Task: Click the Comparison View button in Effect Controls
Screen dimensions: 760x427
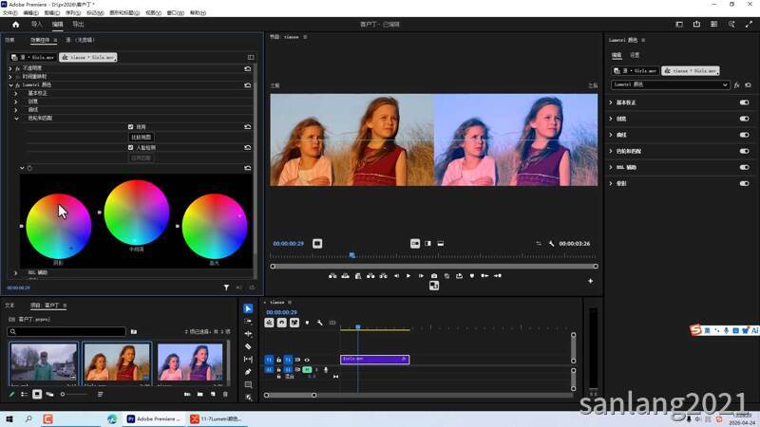Action: click(141, 138)
